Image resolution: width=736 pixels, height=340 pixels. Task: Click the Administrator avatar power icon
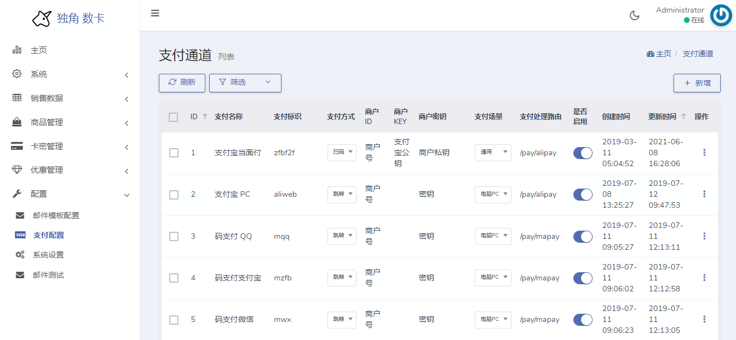point(721,15)
